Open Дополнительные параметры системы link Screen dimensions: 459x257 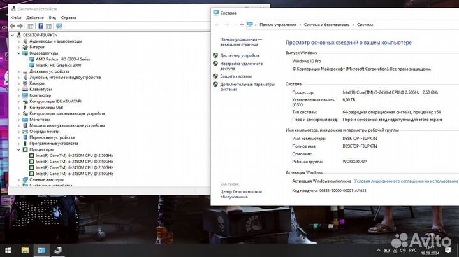(x=247, y=87)
